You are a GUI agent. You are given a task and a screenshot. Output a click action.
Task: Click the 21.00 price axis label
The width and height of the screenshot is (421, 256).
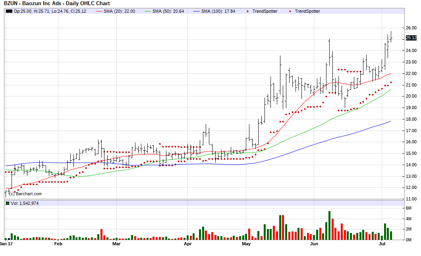click(411, 85)
